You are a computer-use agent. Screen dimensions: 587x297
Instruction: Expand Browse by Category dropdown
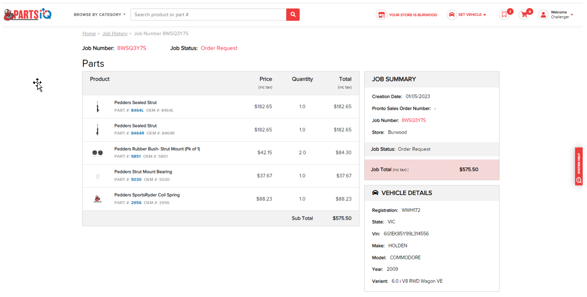(100, 15)
